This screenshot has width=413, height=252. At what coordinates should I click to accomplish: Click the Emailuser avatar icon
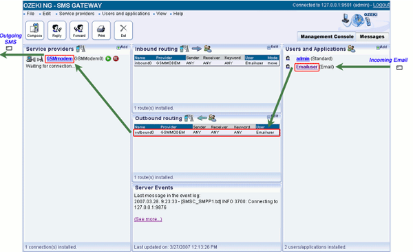tap(288, 67)
